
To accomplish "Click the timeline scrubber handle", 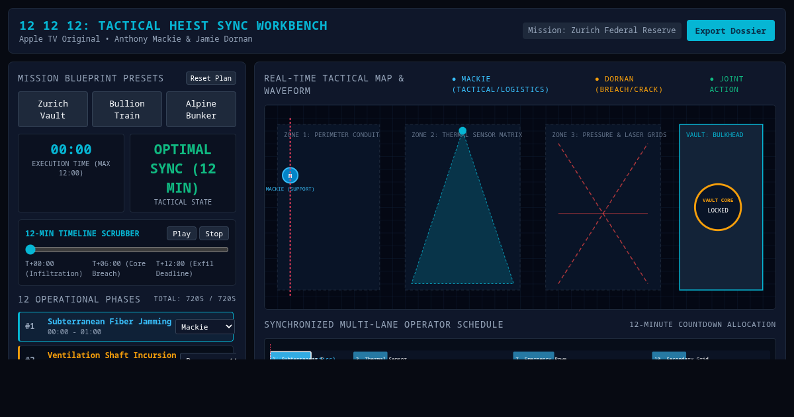I will point(30,250).
